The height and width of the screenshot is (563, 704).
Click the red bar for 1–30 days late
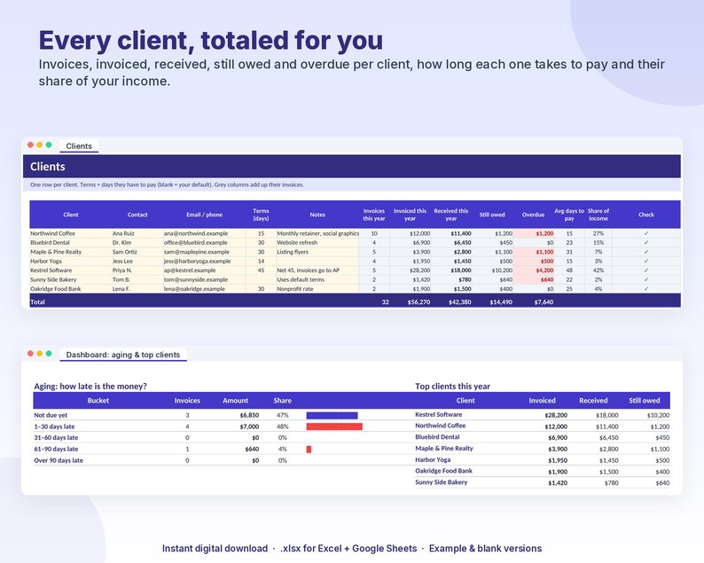334,426
